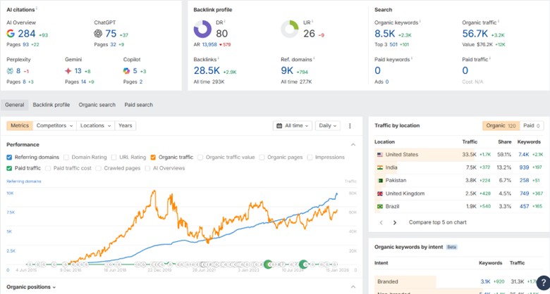
Task: Click the Copilot logo icon
Action: 126,71
